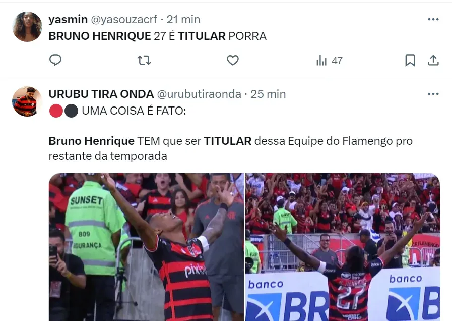Open the 25 min timestamp link
452x321 pixels.
268,94
